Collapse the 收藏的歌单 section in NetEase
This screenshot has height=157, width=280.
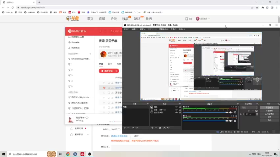[x=79, y=92]
